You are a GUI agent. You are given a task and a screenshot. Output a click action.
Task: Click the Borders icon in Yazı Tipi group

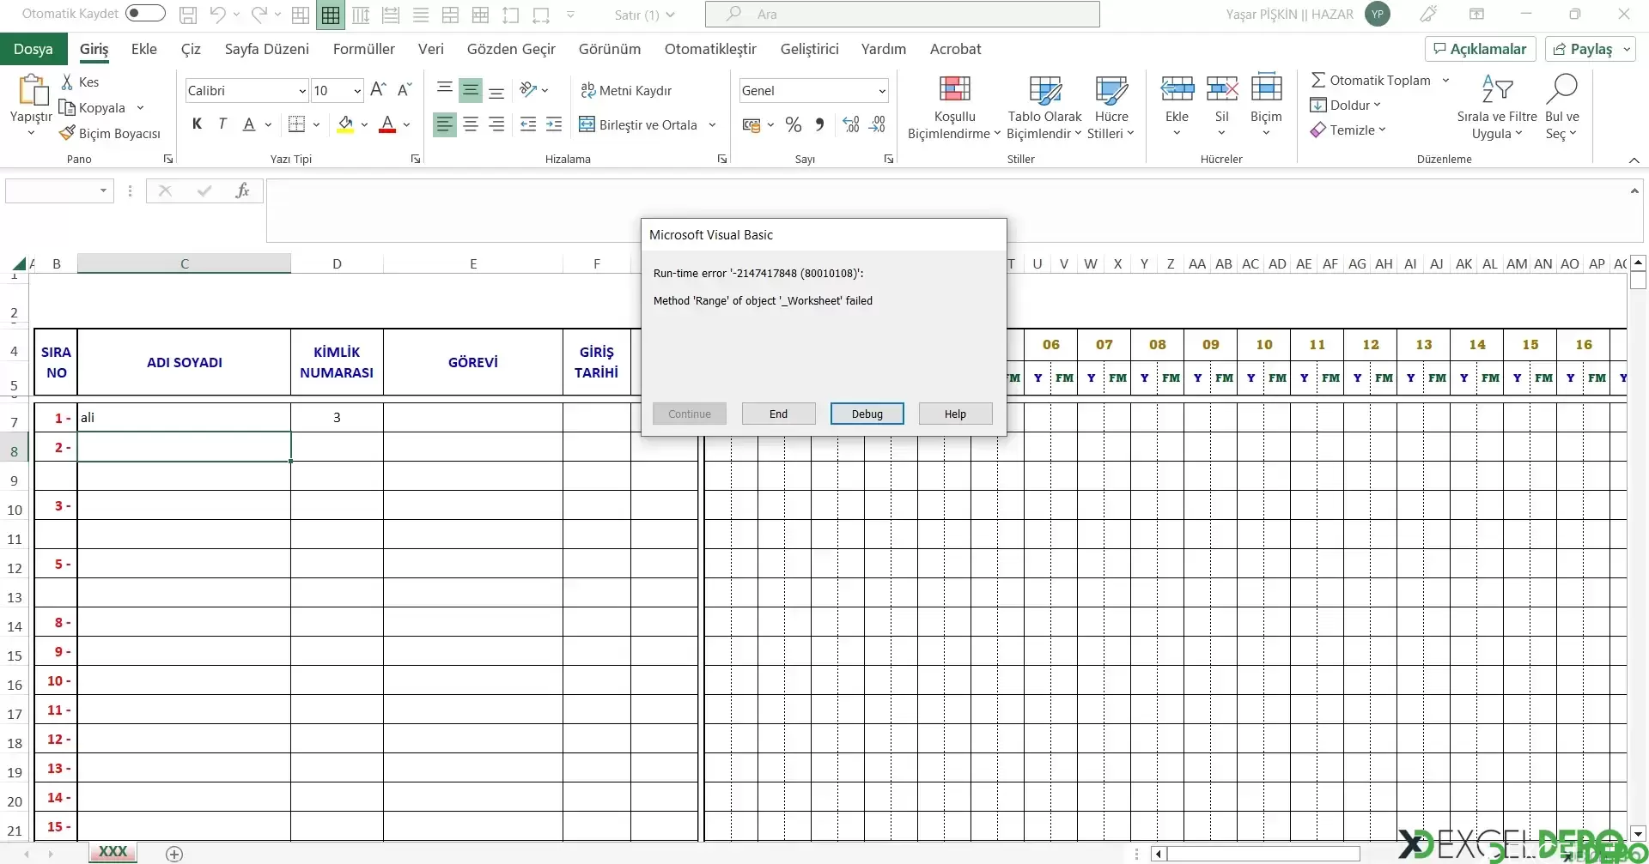point(296,124)
